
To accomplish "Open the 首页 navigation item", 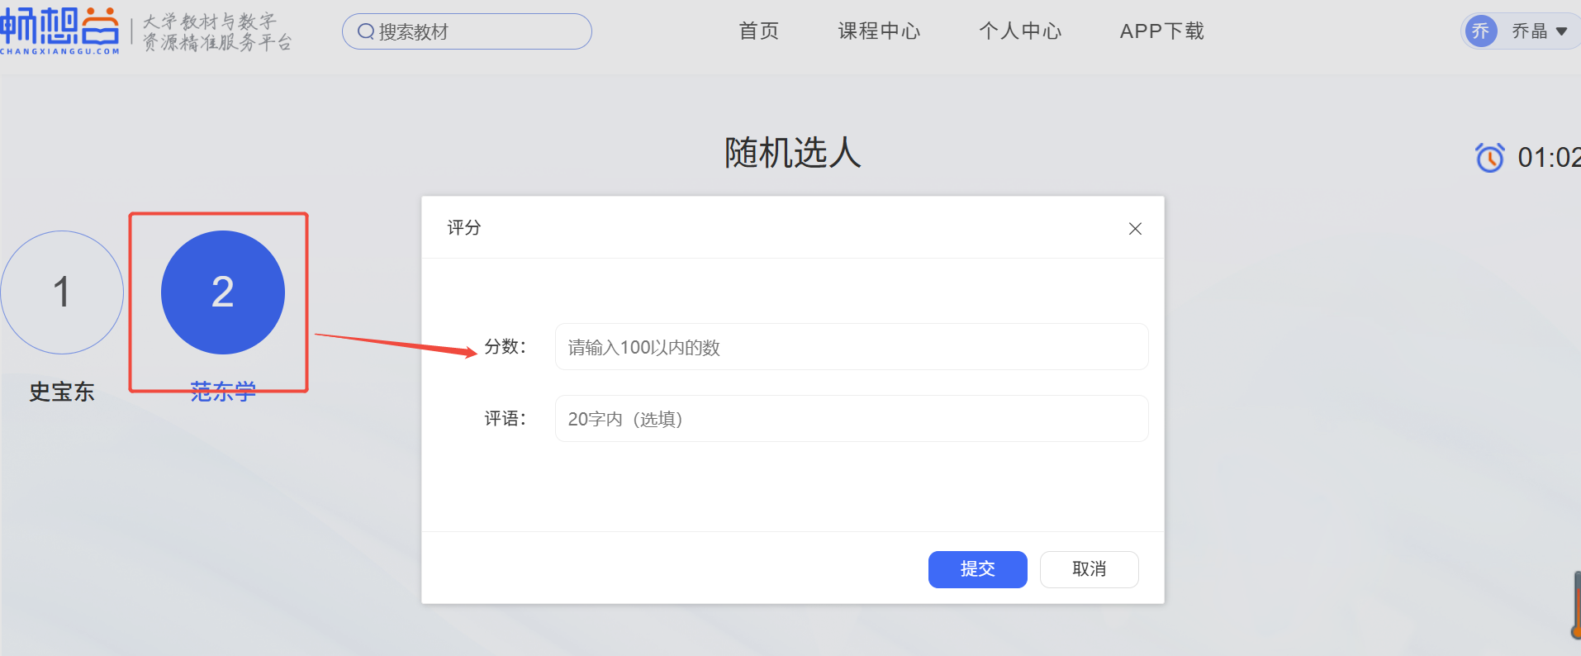I will [x=758, y=31].
